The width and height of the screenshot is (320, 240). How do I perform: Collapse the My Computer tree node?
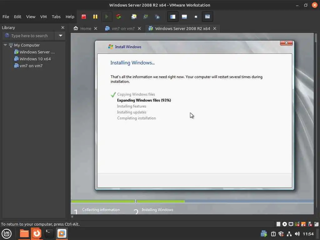pos(5,45)
